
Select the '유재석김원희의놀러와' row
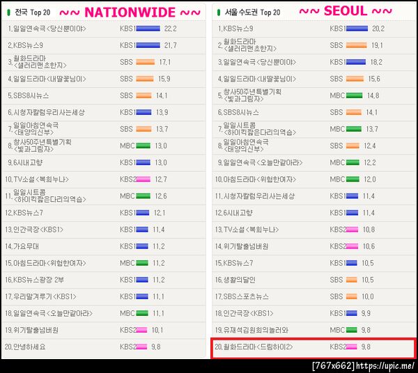(x=313, y=330)
